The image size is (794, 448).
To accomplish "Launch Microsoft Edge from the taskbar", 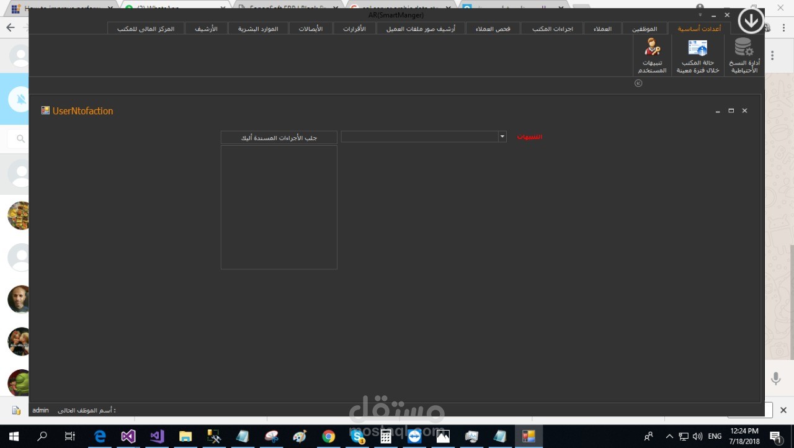I will click(100, 436).
